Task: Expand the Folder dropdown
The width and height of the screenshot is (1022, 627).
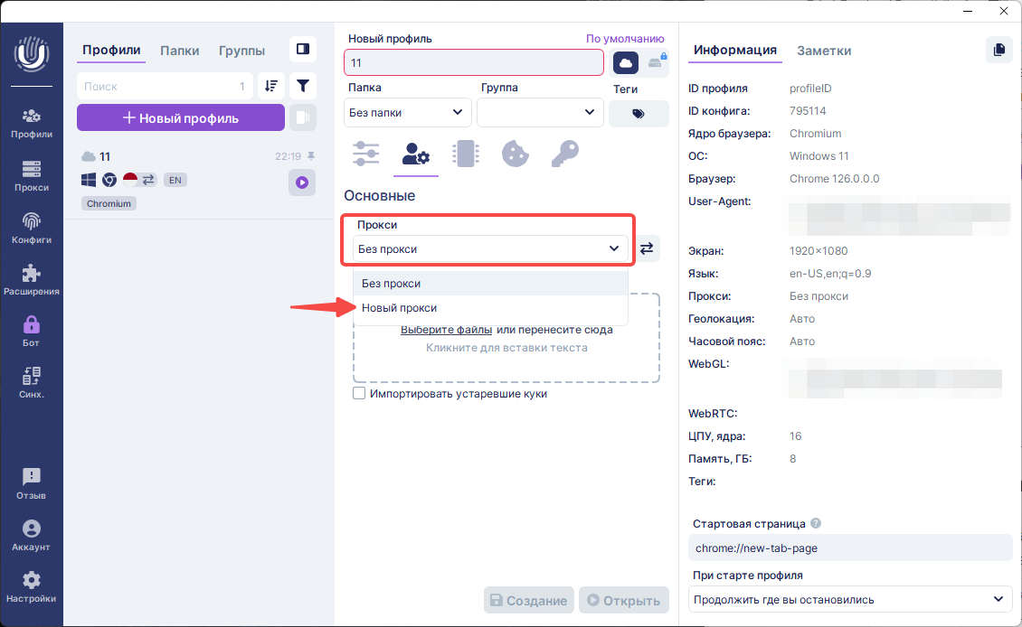Action: click(x=408, y=113)
